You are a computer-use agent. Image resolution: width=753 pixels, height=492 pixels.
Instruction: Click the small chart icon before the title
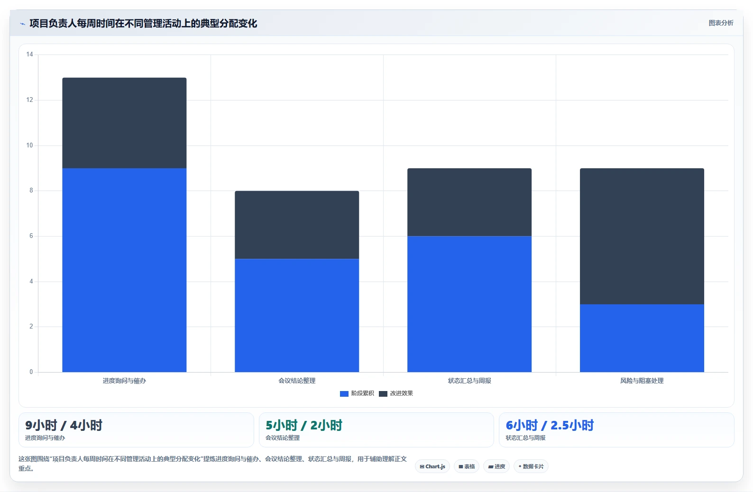click(x=22, y=24)
